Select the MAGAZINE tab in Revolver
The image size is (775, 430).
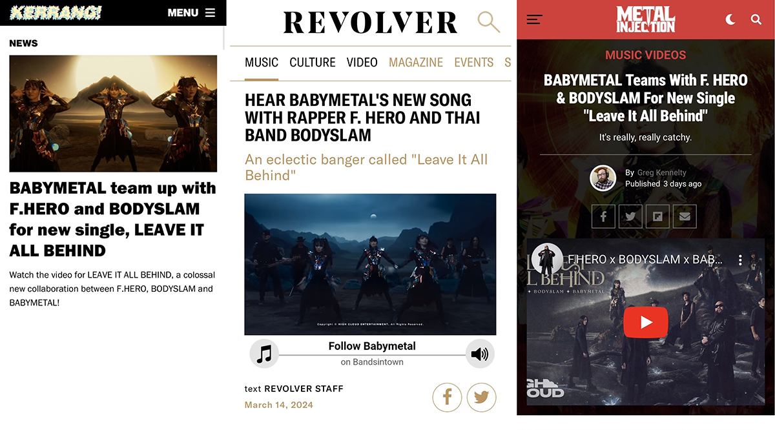click(416, 63)
